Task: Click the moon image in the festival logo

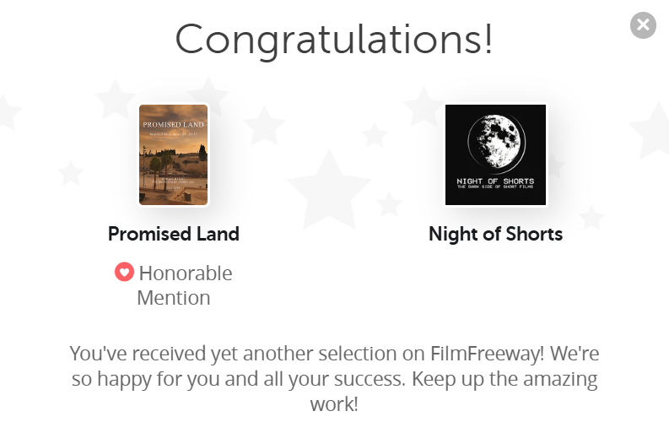Action: tap(494, 140)
